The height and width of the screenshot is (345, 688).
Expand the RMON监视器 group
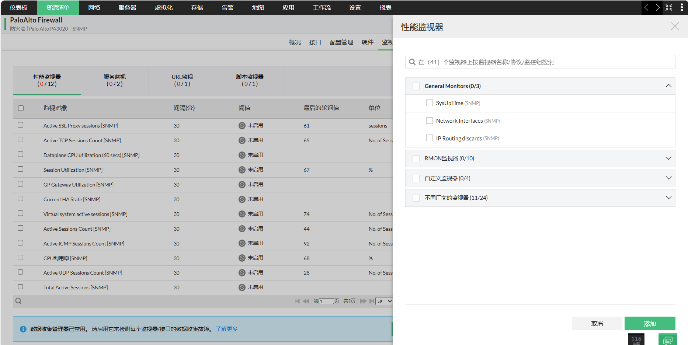point(668,158)
